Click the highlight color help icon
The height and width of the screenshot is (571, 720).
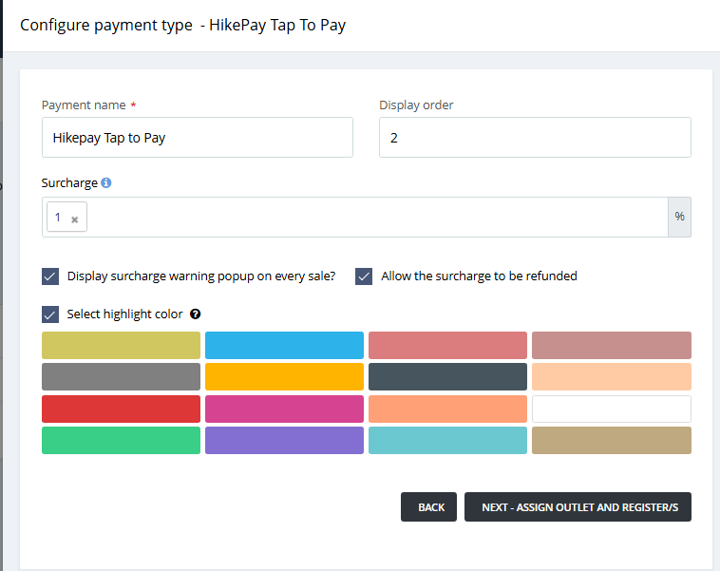pyautogui.click(x=196, y=314)
